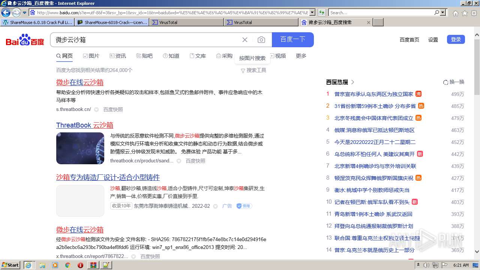480x270 pixels.
Task: Expand the 更多 tab menu
Action: [x=301, y=56]
